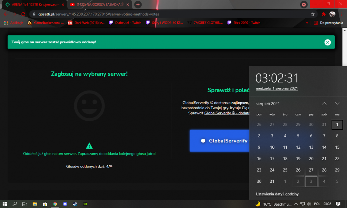Image resolution: width=347 pixels, height=208 pixels.
Task: Select day 13 in the calendar
Action: [x=311, y=147]
